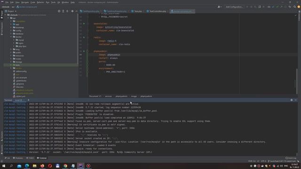Add a new terminal tab with plus icon

28,100
